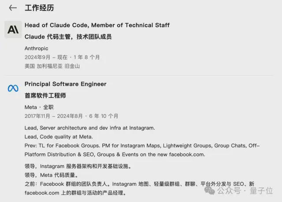The width and height of the screenshot is (282, 202).
Task: Open the Anthropic company name link
Action: click(37, 48)
